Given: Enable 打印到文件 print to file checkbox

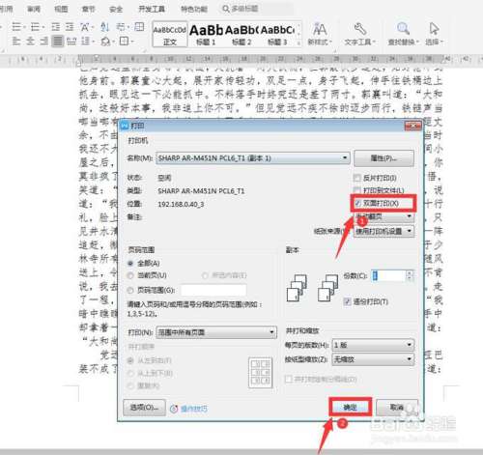Looking at the screenshot, I should 356,190.
